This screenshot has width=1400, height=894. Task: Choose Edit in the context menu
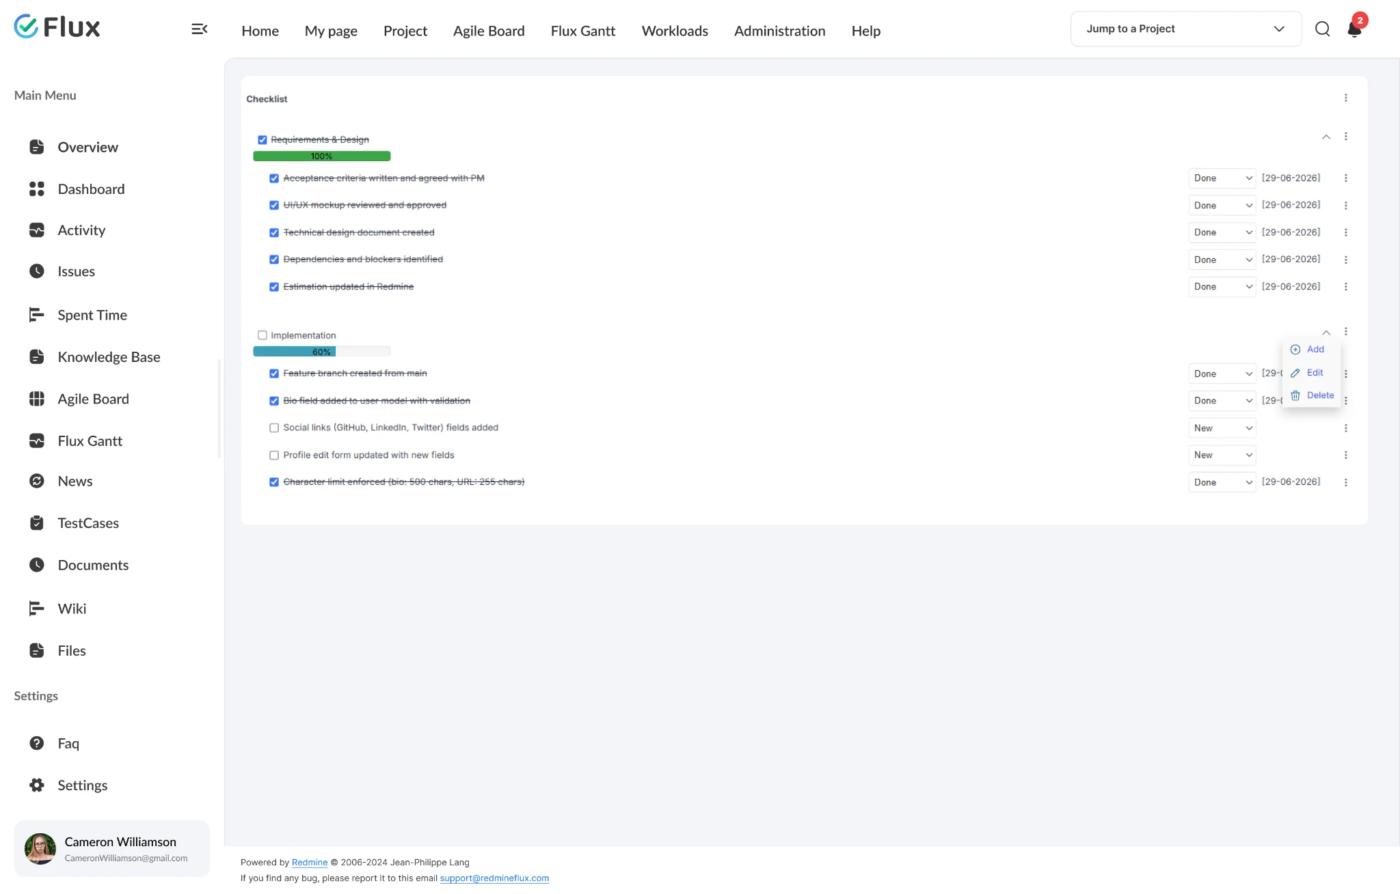coord(1307,373)
